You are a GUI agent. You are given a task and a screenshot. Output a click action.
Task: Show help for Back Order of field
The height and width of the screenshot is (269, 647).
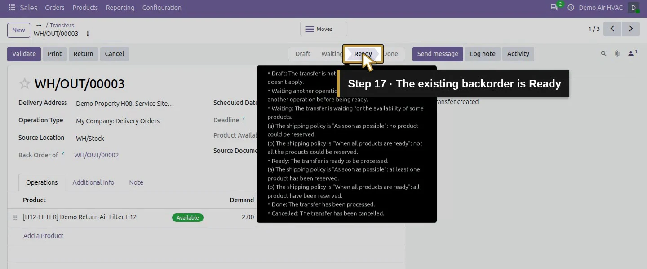pos(63,153)
